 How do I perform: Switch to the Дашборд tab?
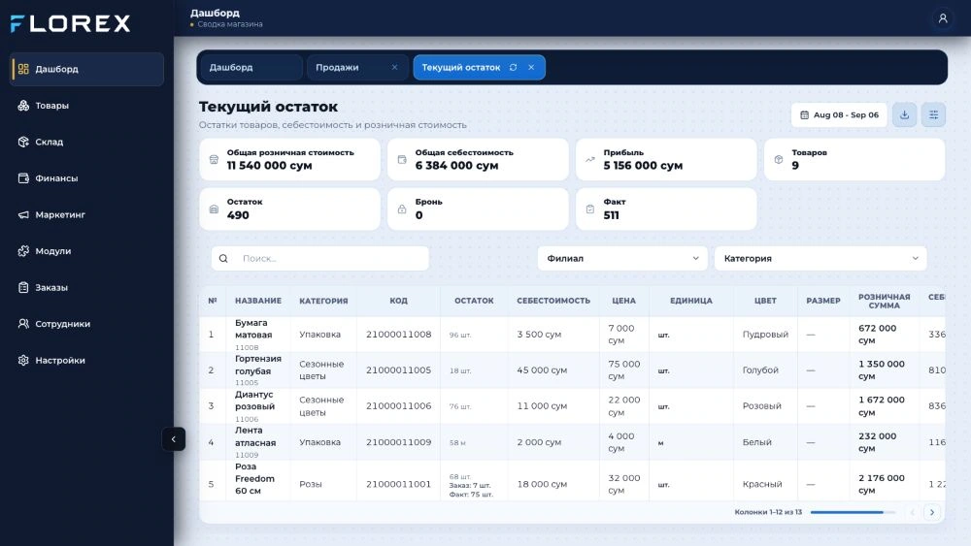251,67
